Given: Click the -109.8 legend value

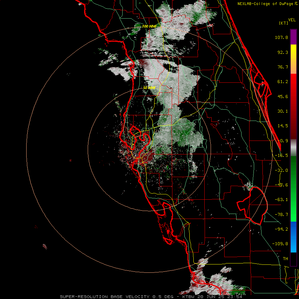Looking at the screenshot, I should point(280,244).
